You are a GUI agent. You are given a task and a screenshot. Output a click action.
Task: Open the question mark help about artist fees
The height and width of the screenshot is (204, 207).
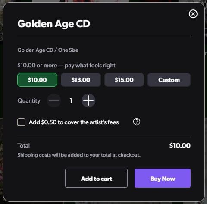[137, 122]
